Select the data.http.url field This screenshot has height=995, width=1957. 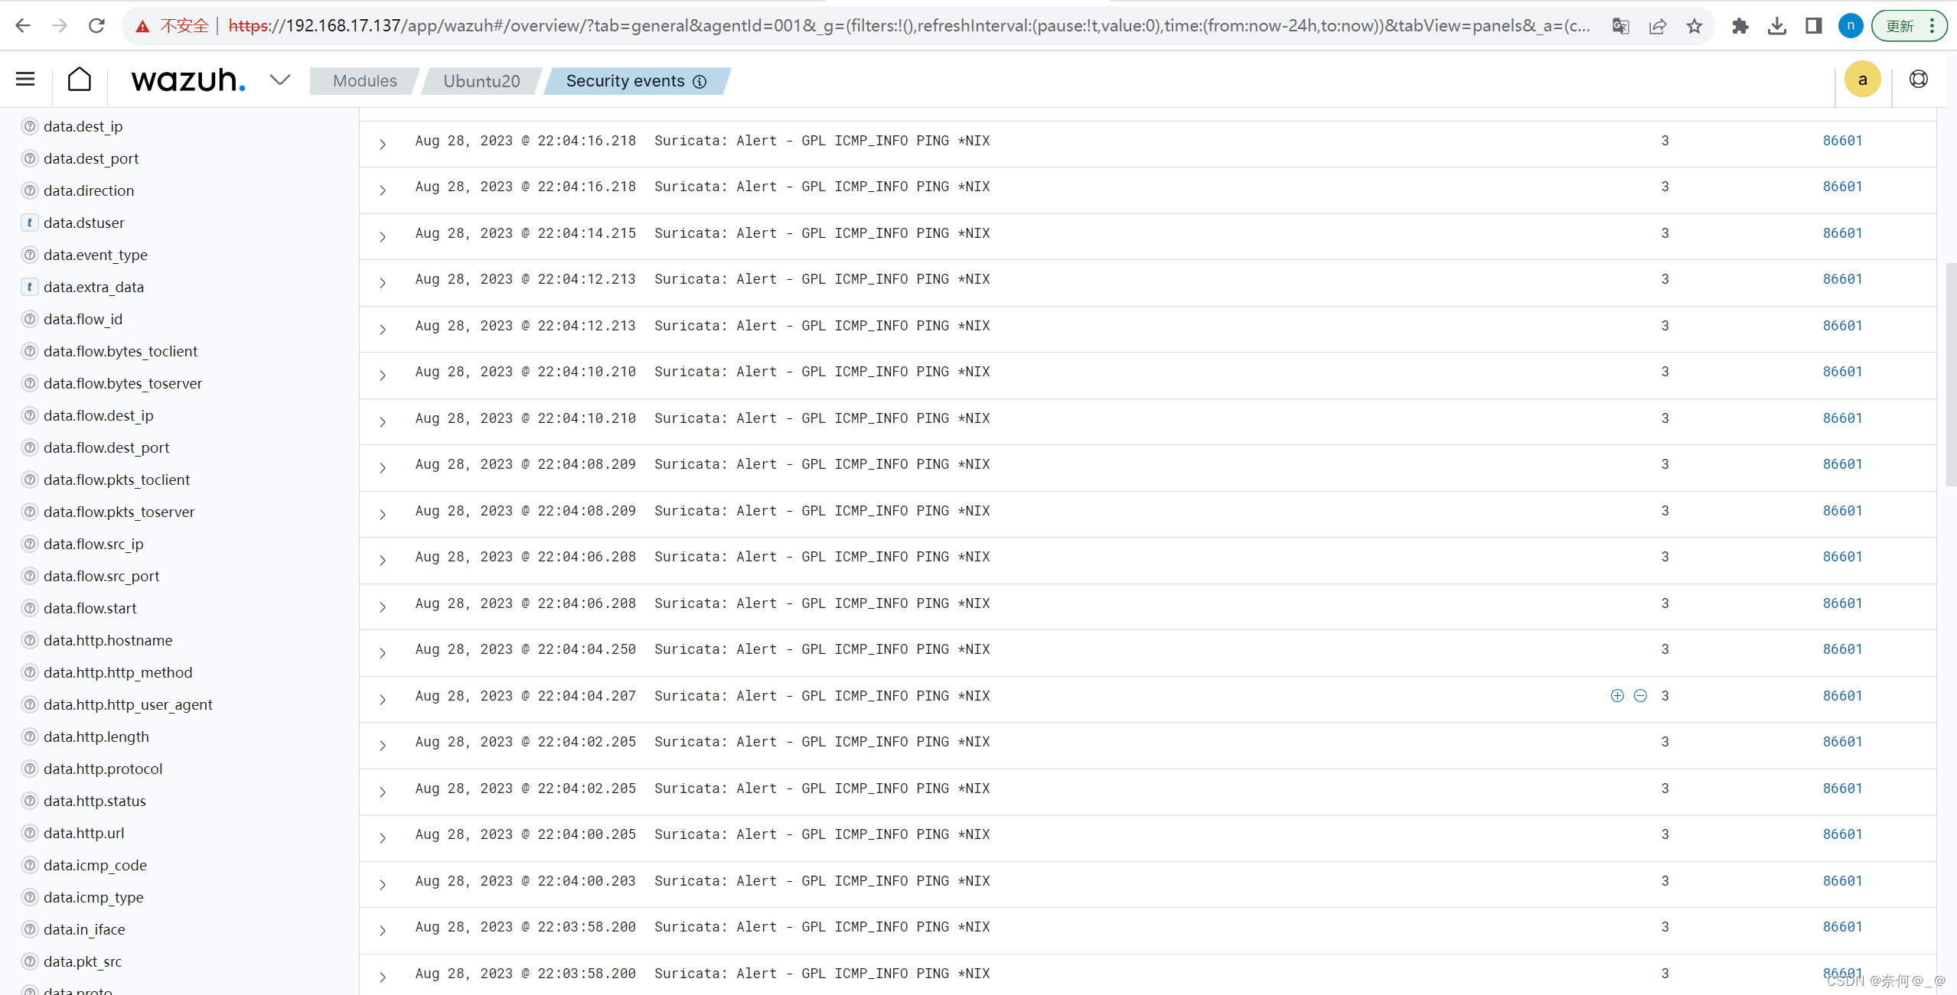[83, 833]
